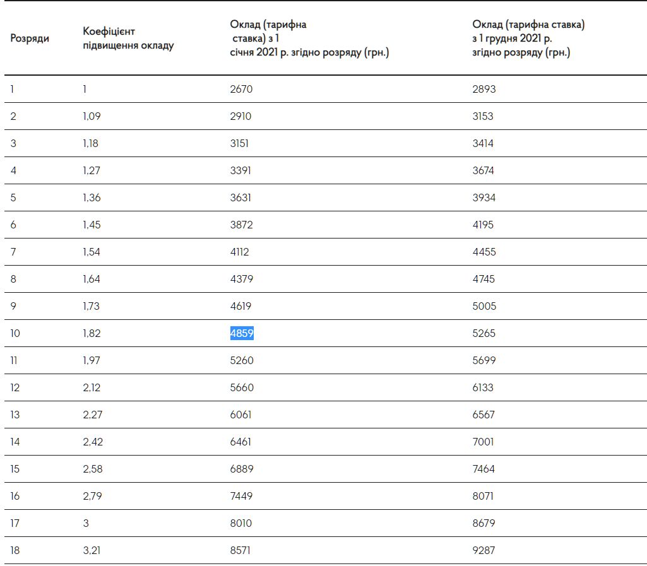The width and height of the screenshot is (647, 566).
Task: Select the salary value 2670
Action: pos(241,89)
